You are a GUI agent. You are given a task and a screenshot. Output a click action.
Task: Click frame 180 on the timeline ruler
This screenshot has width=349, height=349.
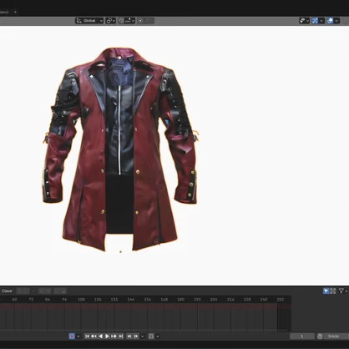[181, 300]
